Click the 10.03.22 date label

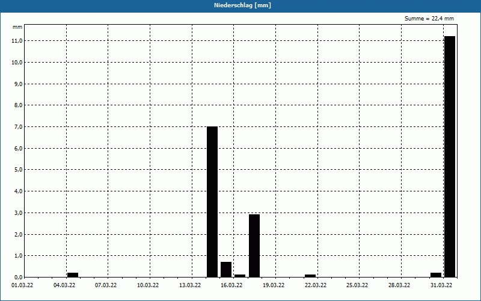pyautogui.click(x=148, y=285)
